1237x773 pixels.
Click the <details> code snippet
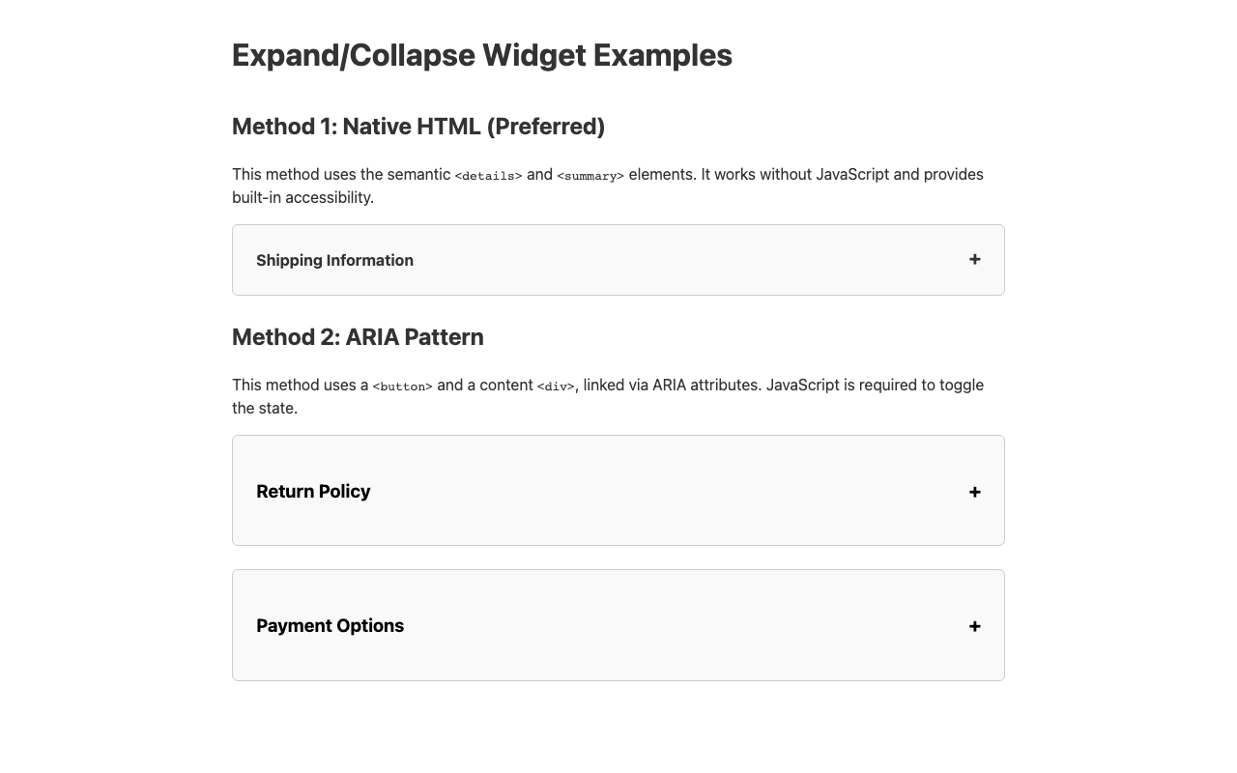point(488,176)
